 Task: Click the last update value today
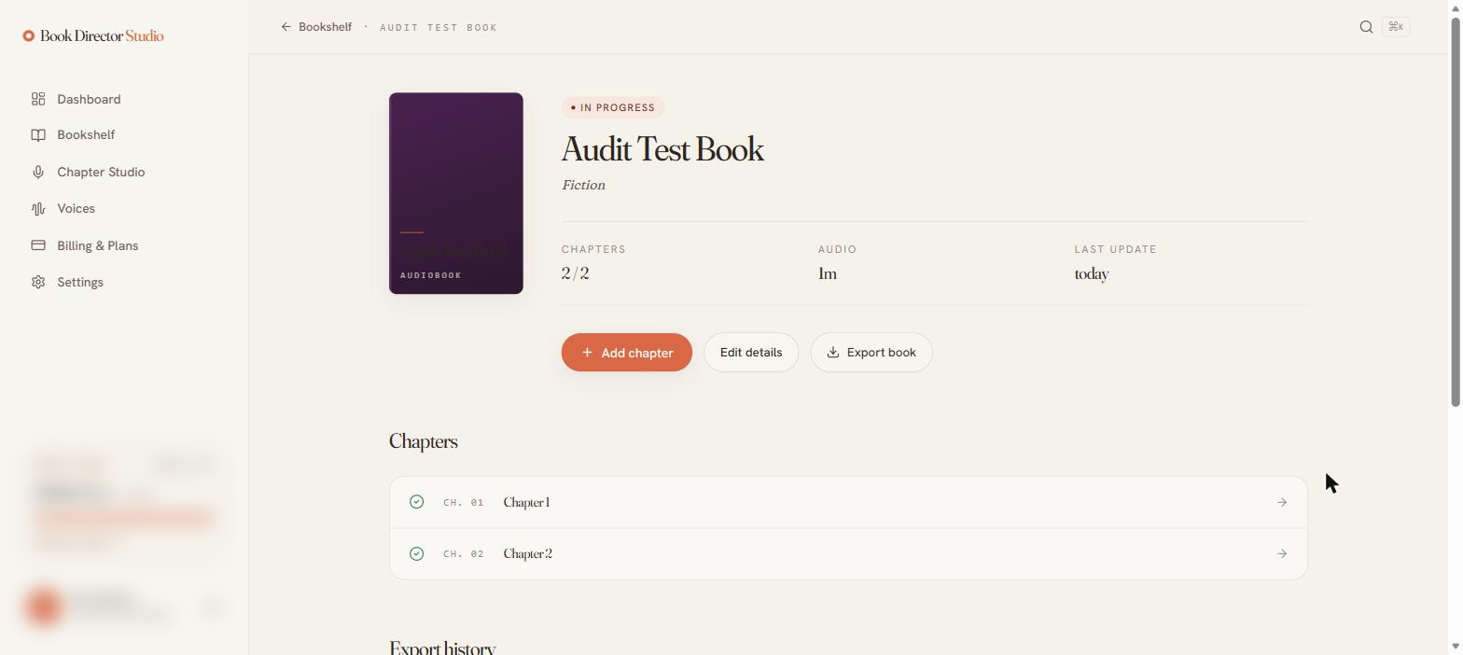pos(1092,273)
